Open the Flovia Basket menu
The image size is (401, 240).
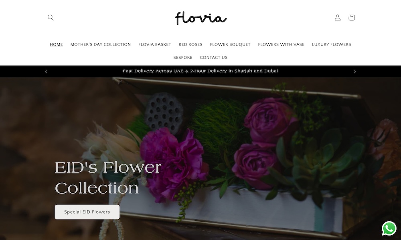(155, 44)
